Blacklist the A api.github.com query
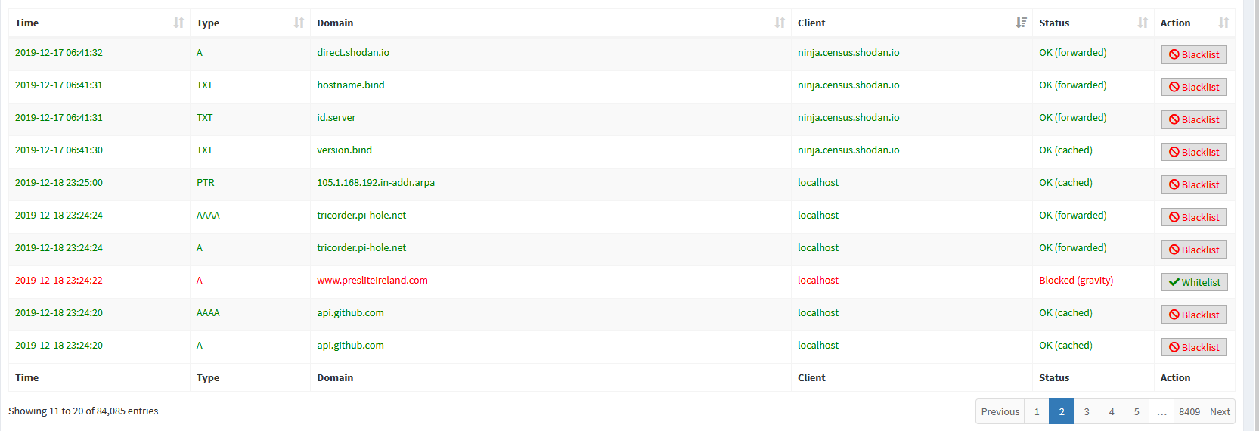1259x431 pixels. coord(1194,347)
